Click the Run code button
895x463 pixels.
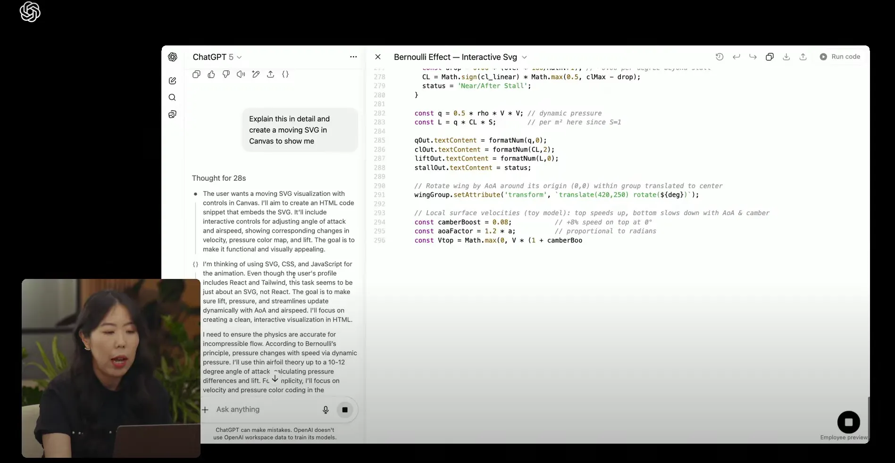(x=840, y=57)
